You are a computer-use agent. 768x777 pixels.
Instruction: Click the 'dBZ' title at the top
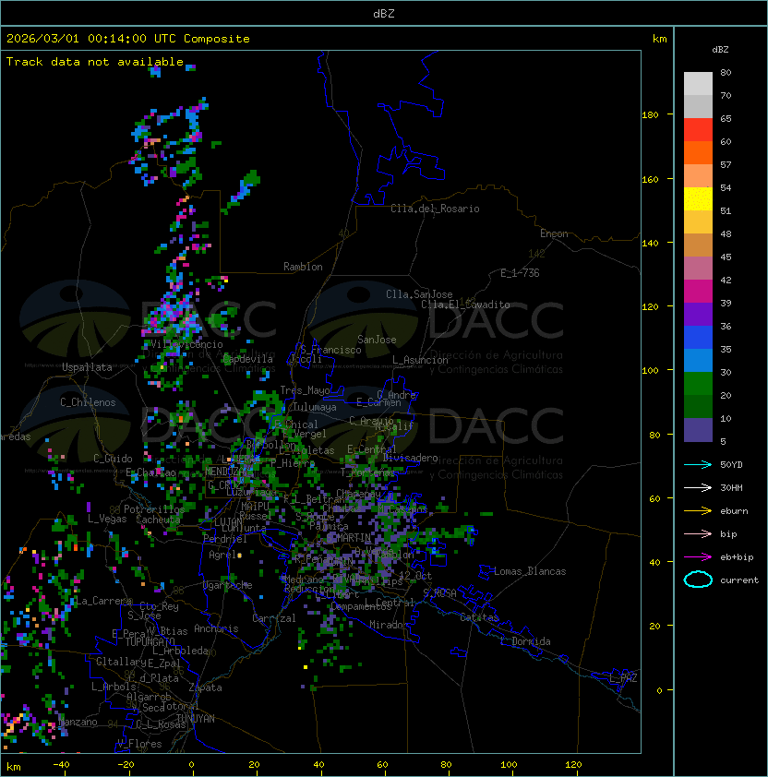click(x=384, y=13)
